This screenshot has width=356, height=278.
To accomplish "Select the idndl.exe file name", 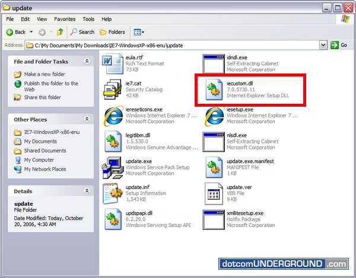I will point(237,57).
